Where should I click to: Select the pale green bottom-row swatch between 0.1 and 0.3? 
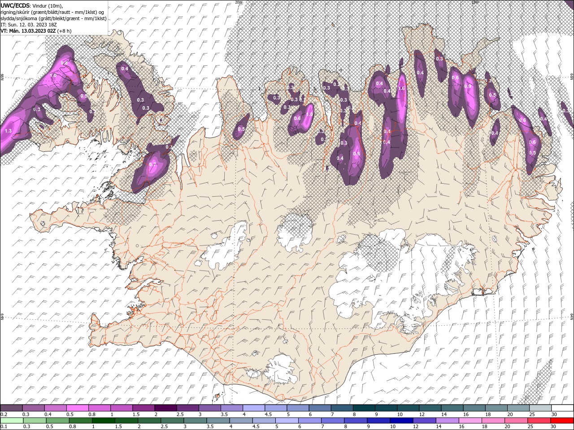[x=11, y=421]
